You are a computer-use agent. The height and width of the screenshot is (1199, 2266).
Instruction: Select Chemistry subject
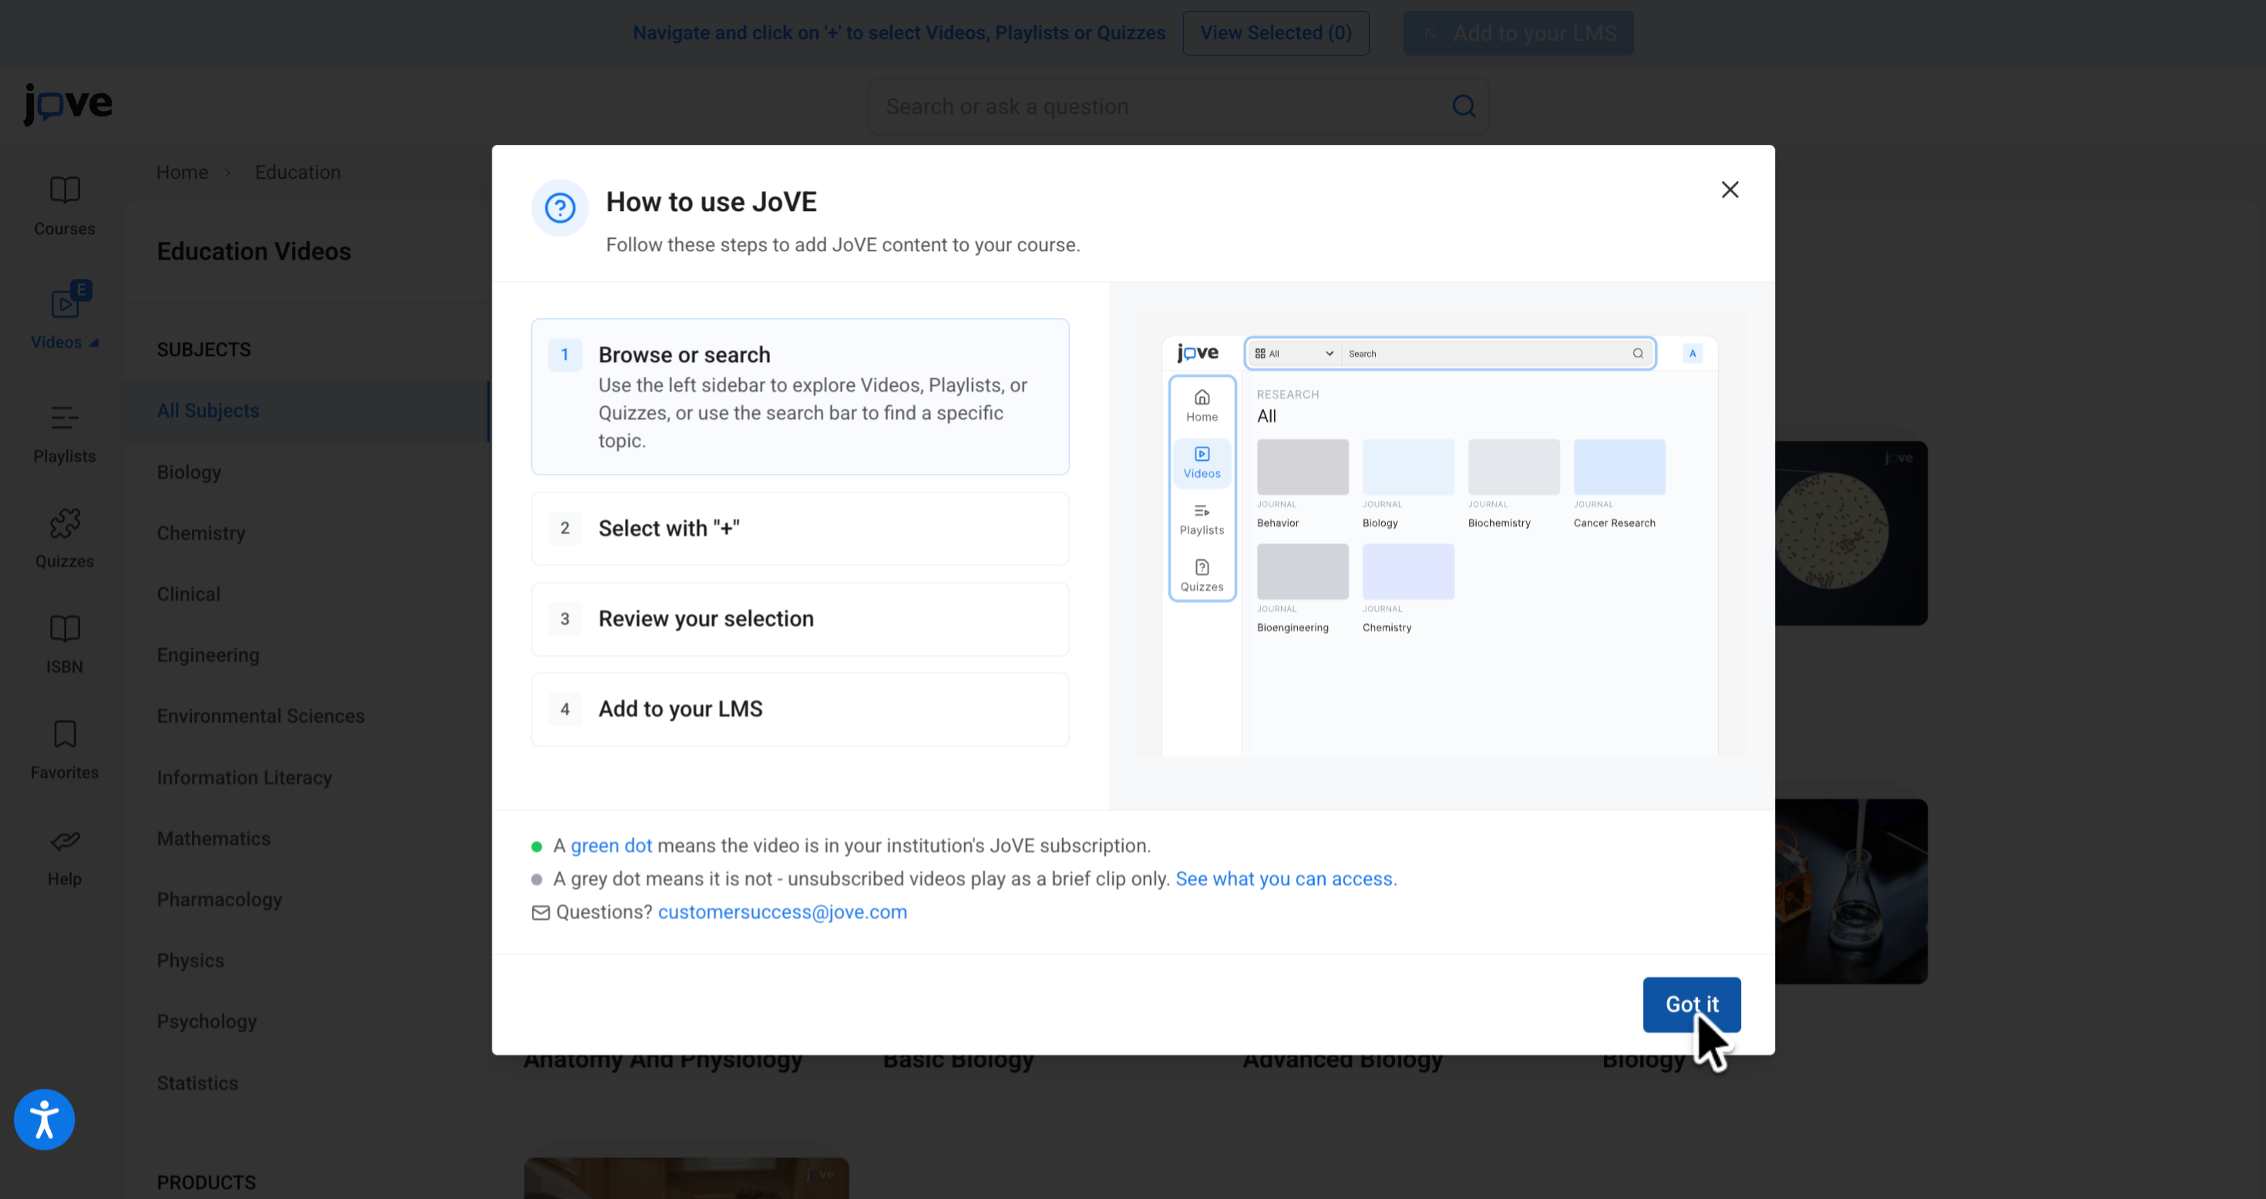[x=200, y=533]
